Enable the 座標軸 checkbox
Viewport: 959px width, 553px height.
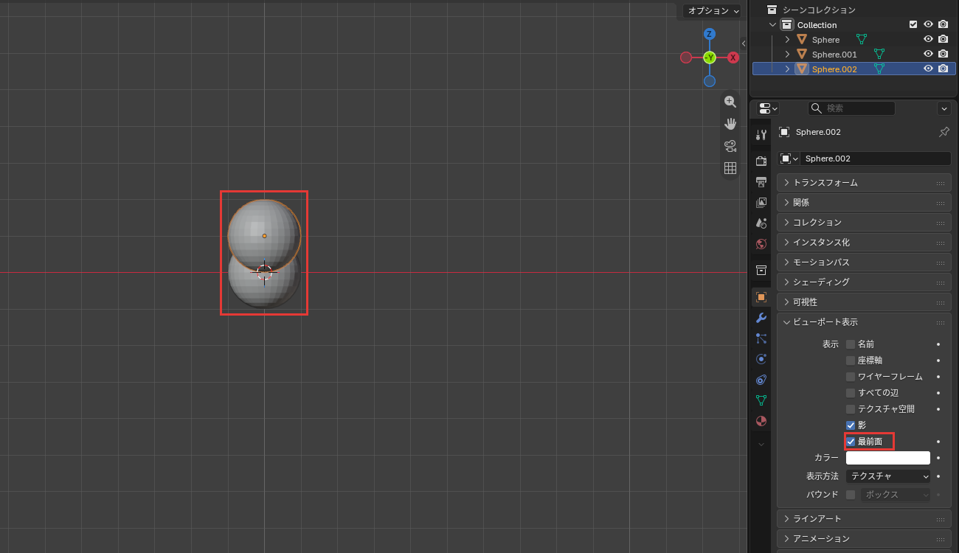pos(851,361)
